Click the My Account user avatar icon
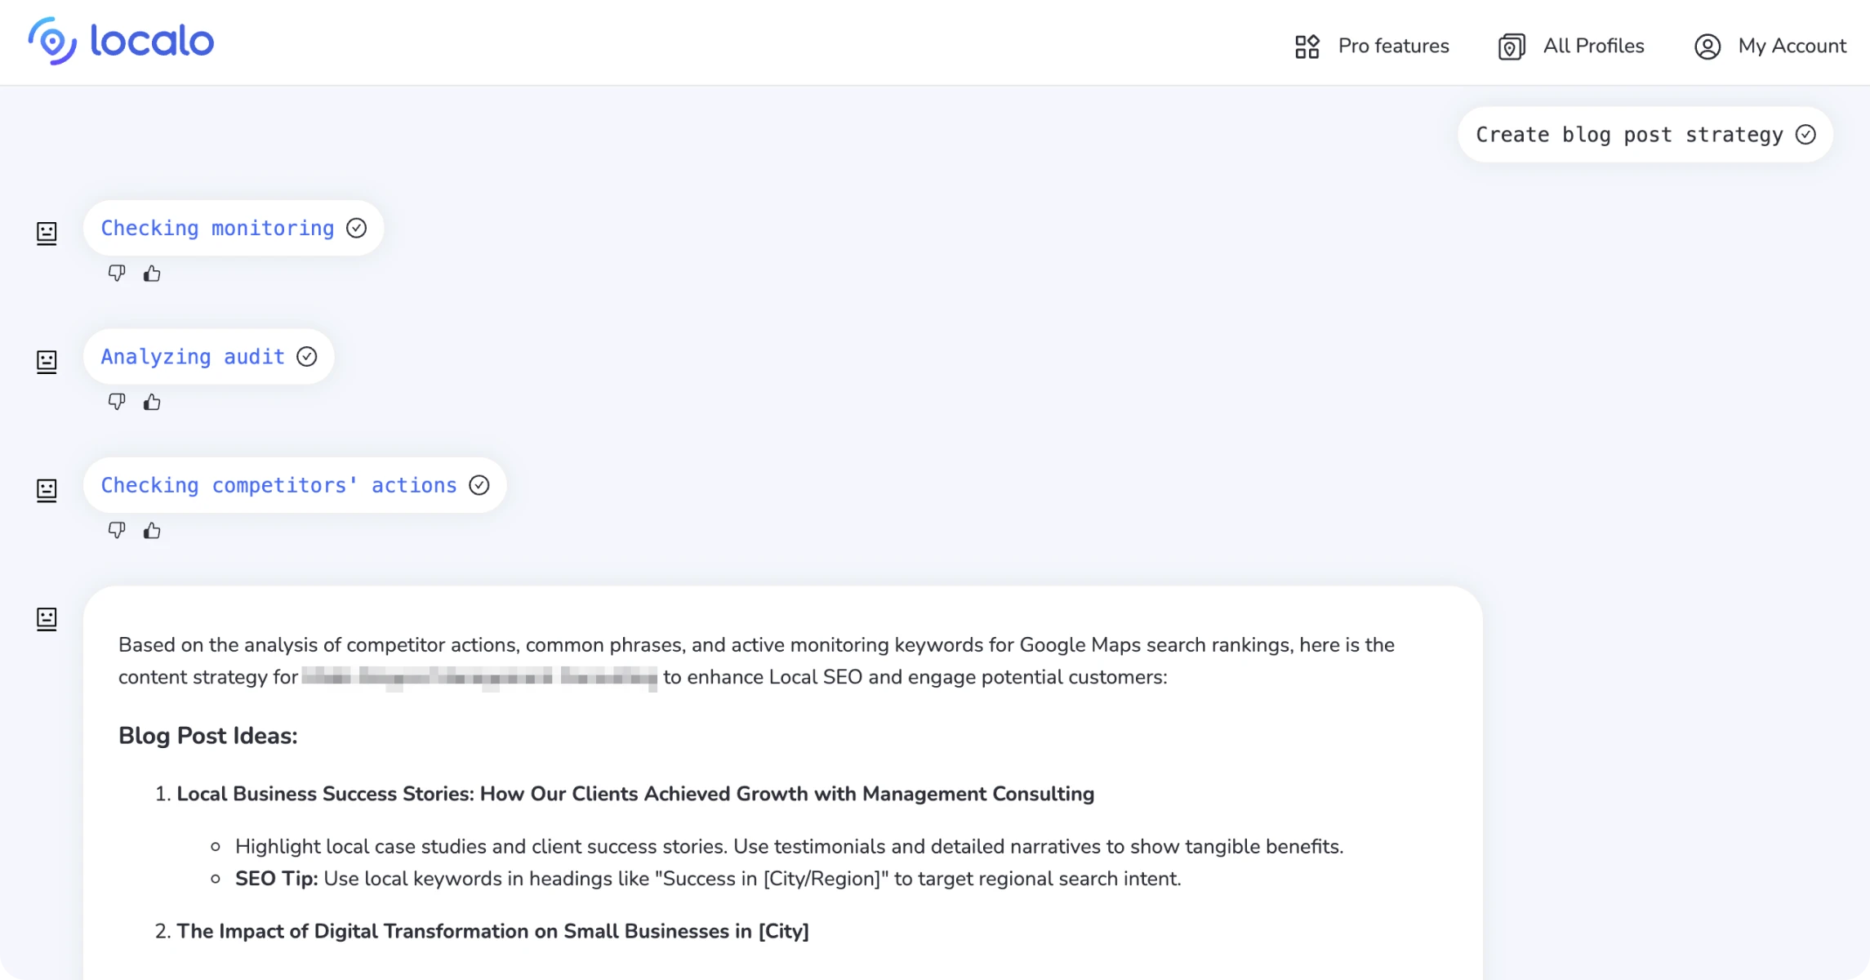Viewport: 1870px width, 980px height. [x=1707, y=47]
